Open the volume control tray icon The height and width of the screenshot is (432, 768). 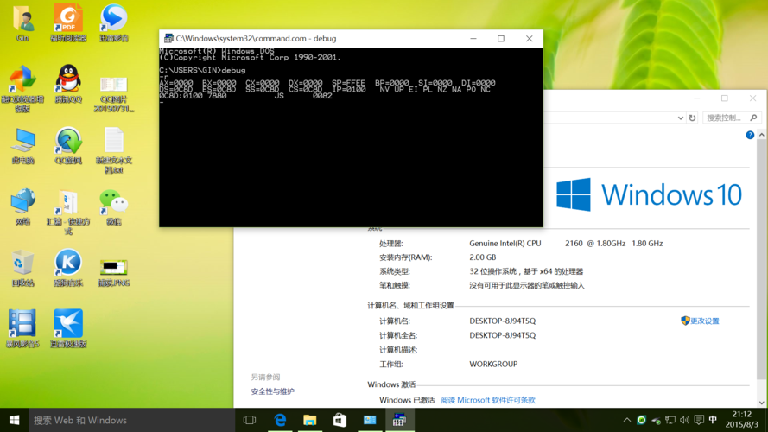coord(684,420)
